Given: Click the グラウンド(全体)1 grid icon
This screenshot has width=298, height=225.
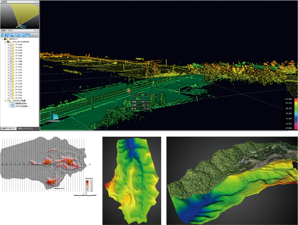Looking at the screenshot, I should [x=13, y=106].
